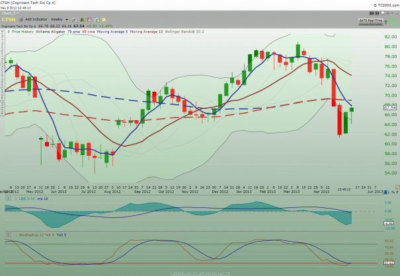Select the Stochastics 12 %K 3 label

36,234
